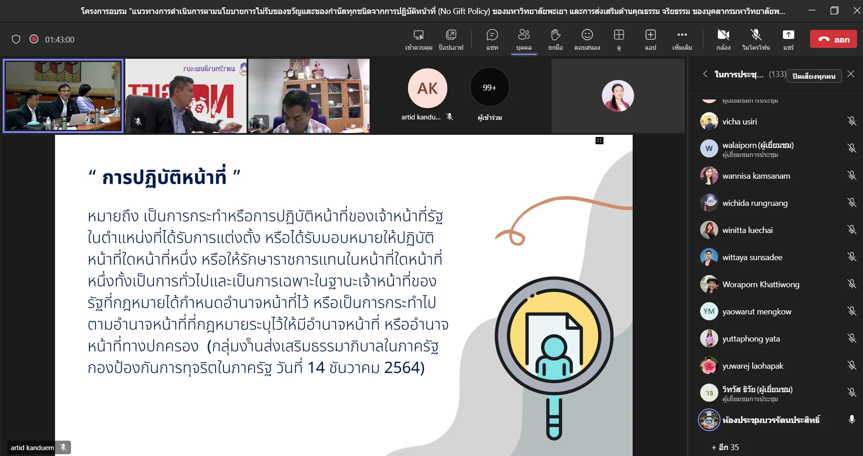Click active mic icon beside ห้องประชุมบวรรัตนประสิทธิ์
Image resolution: width=863 pixels, height=456 pixels.
(x=852, y=420)
